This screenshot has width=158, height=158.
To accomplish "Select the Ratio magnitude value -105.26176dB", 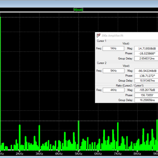I will point(146,90).
